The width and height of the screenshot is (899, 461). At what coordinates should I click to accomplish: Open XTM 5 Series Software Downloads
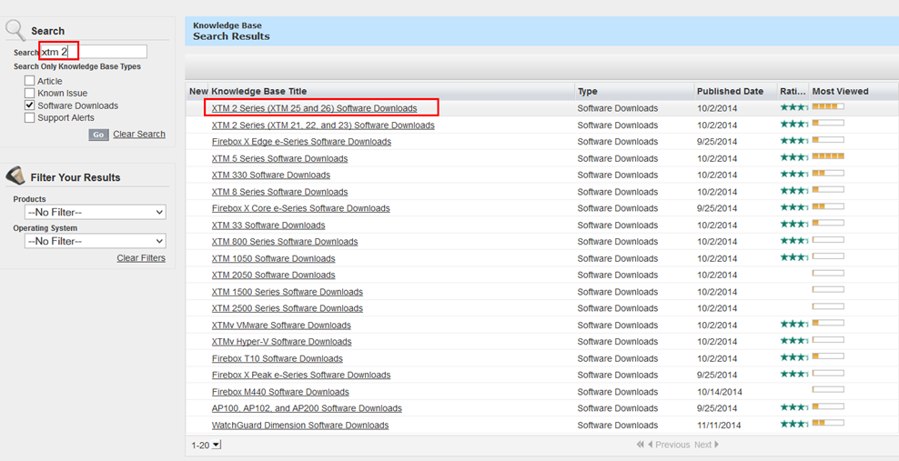pos(279,158)
